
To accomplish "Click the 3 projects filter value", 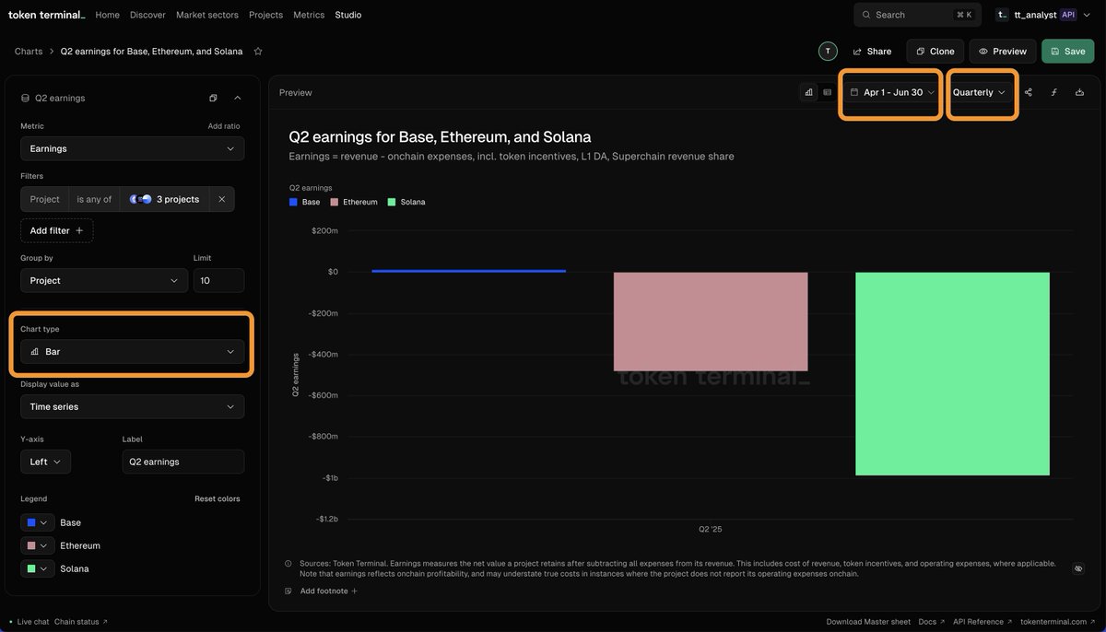I will (167, 199).
